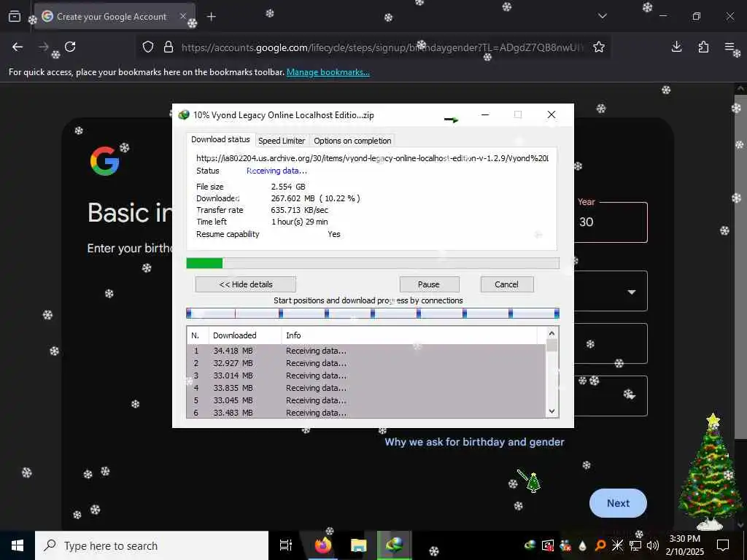
Task: Click the Firefox taskbar icon
Action: tap(323, 545)
